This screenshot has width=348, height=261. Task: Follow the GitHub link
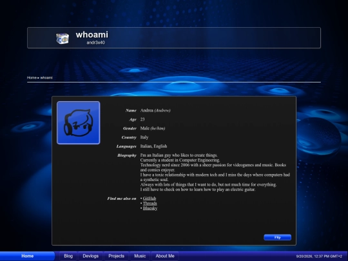pyautogui.click(x=150, y=198)
